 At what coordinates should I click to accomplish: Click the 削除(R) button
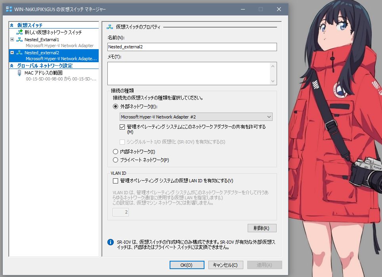(x=262, y=228)
